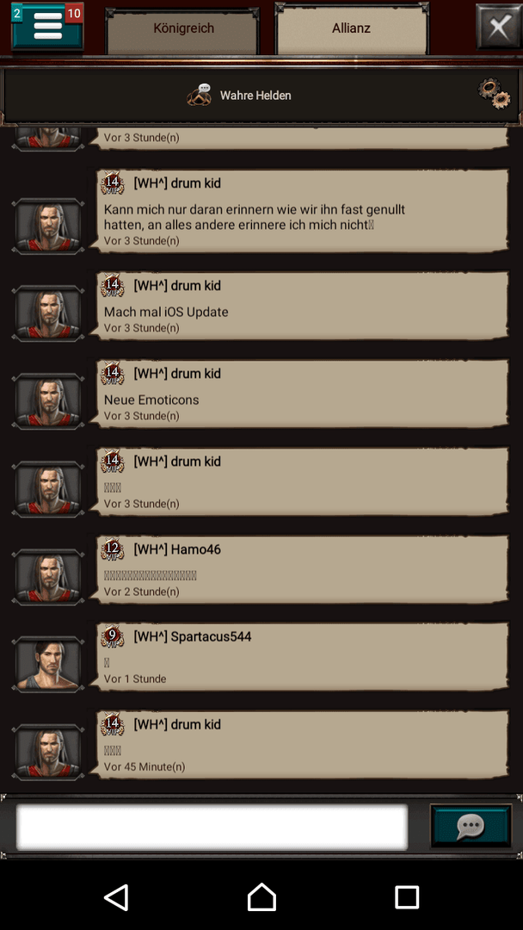Tap VIP 14 badge on iOS Update message
The width and height of the screenshot is (523, 930).
point(113,285)
